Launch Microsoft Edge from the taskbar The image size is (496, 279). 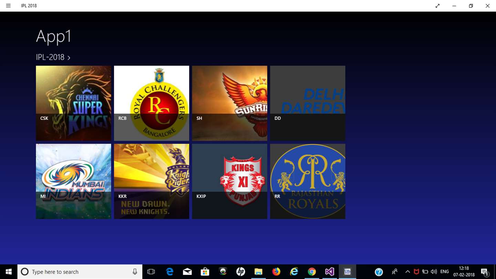coord(169,272)
